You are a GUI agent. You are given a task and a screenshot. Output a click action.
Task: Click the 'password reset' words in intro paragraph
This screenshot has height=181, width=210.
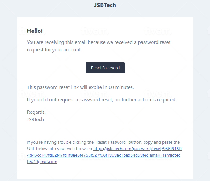coord(154,42)
